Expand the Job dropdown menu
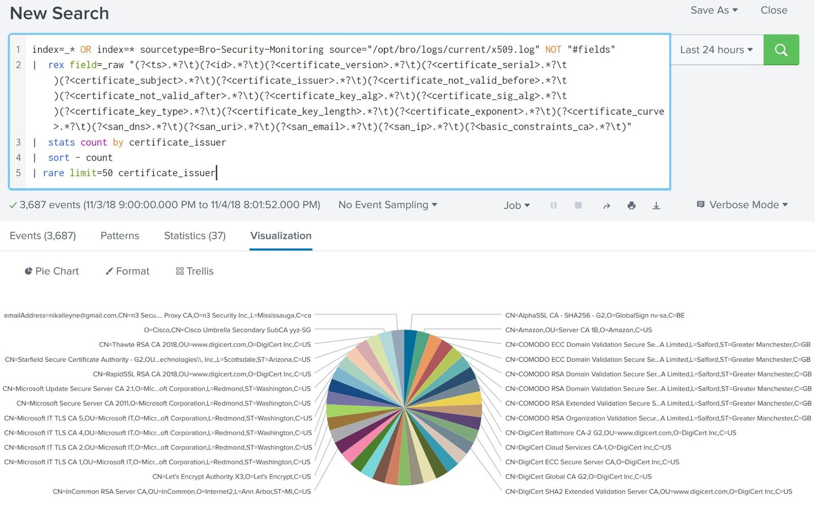 pos(516,205)
